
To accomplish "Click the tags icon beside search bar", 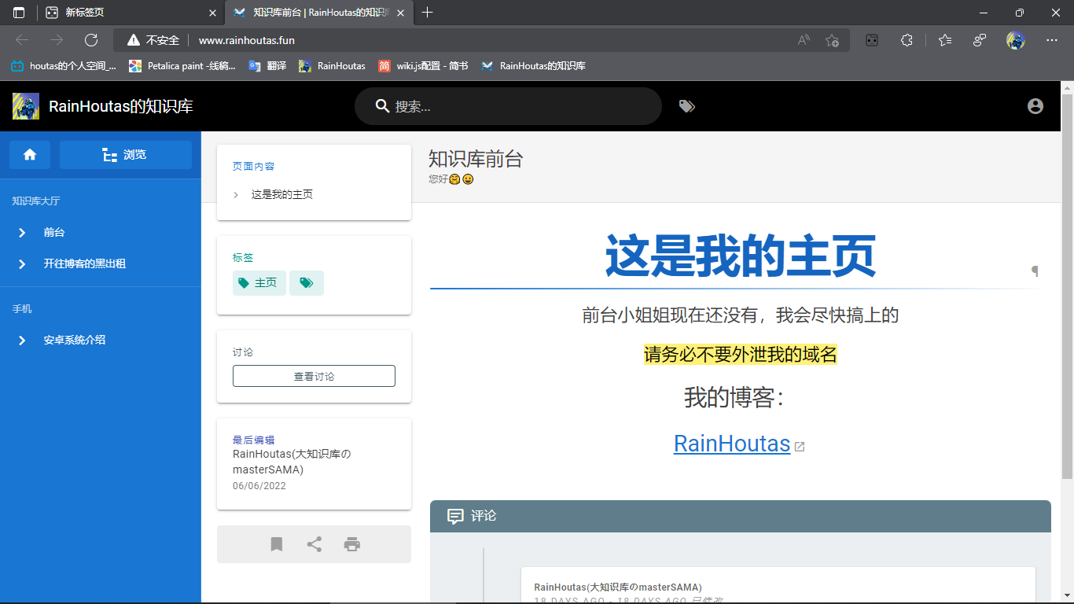I will tap(687, 106).
